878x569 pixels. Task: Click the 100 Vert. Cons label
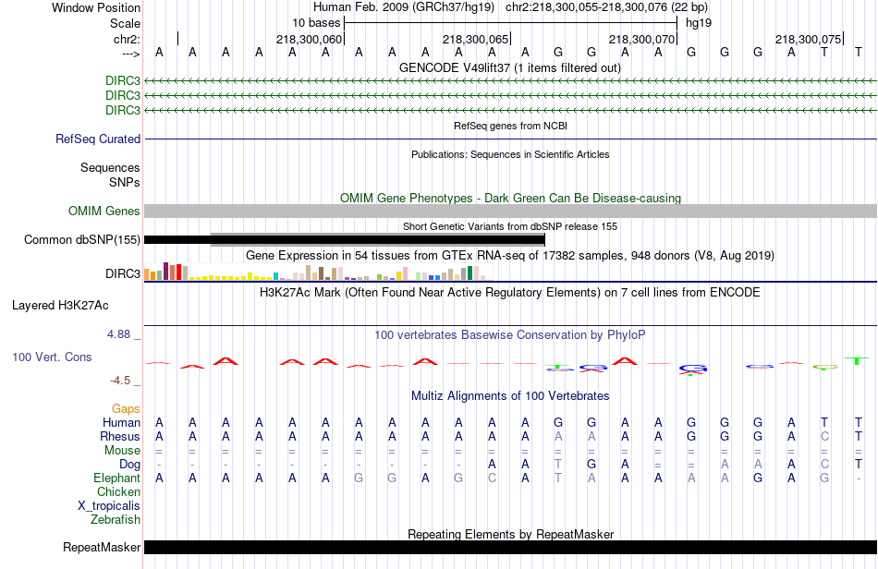[52, 357]
